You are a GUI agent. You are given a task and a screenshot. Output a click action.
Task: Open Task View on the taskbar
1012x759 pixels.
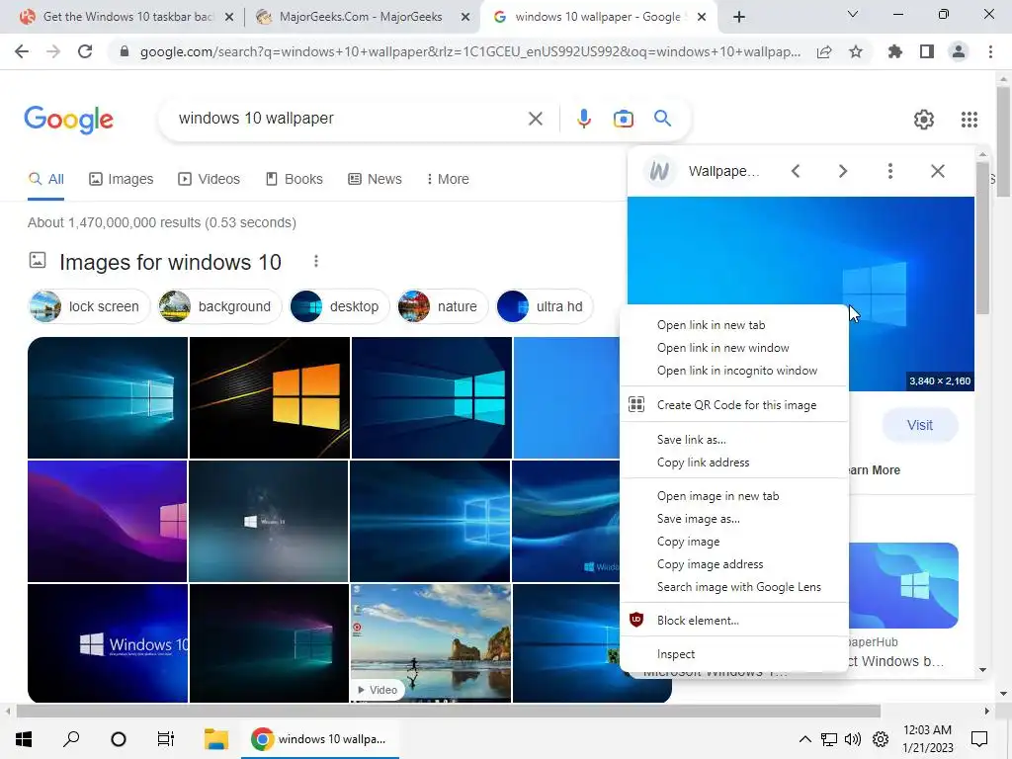click(x=166, y=739)
